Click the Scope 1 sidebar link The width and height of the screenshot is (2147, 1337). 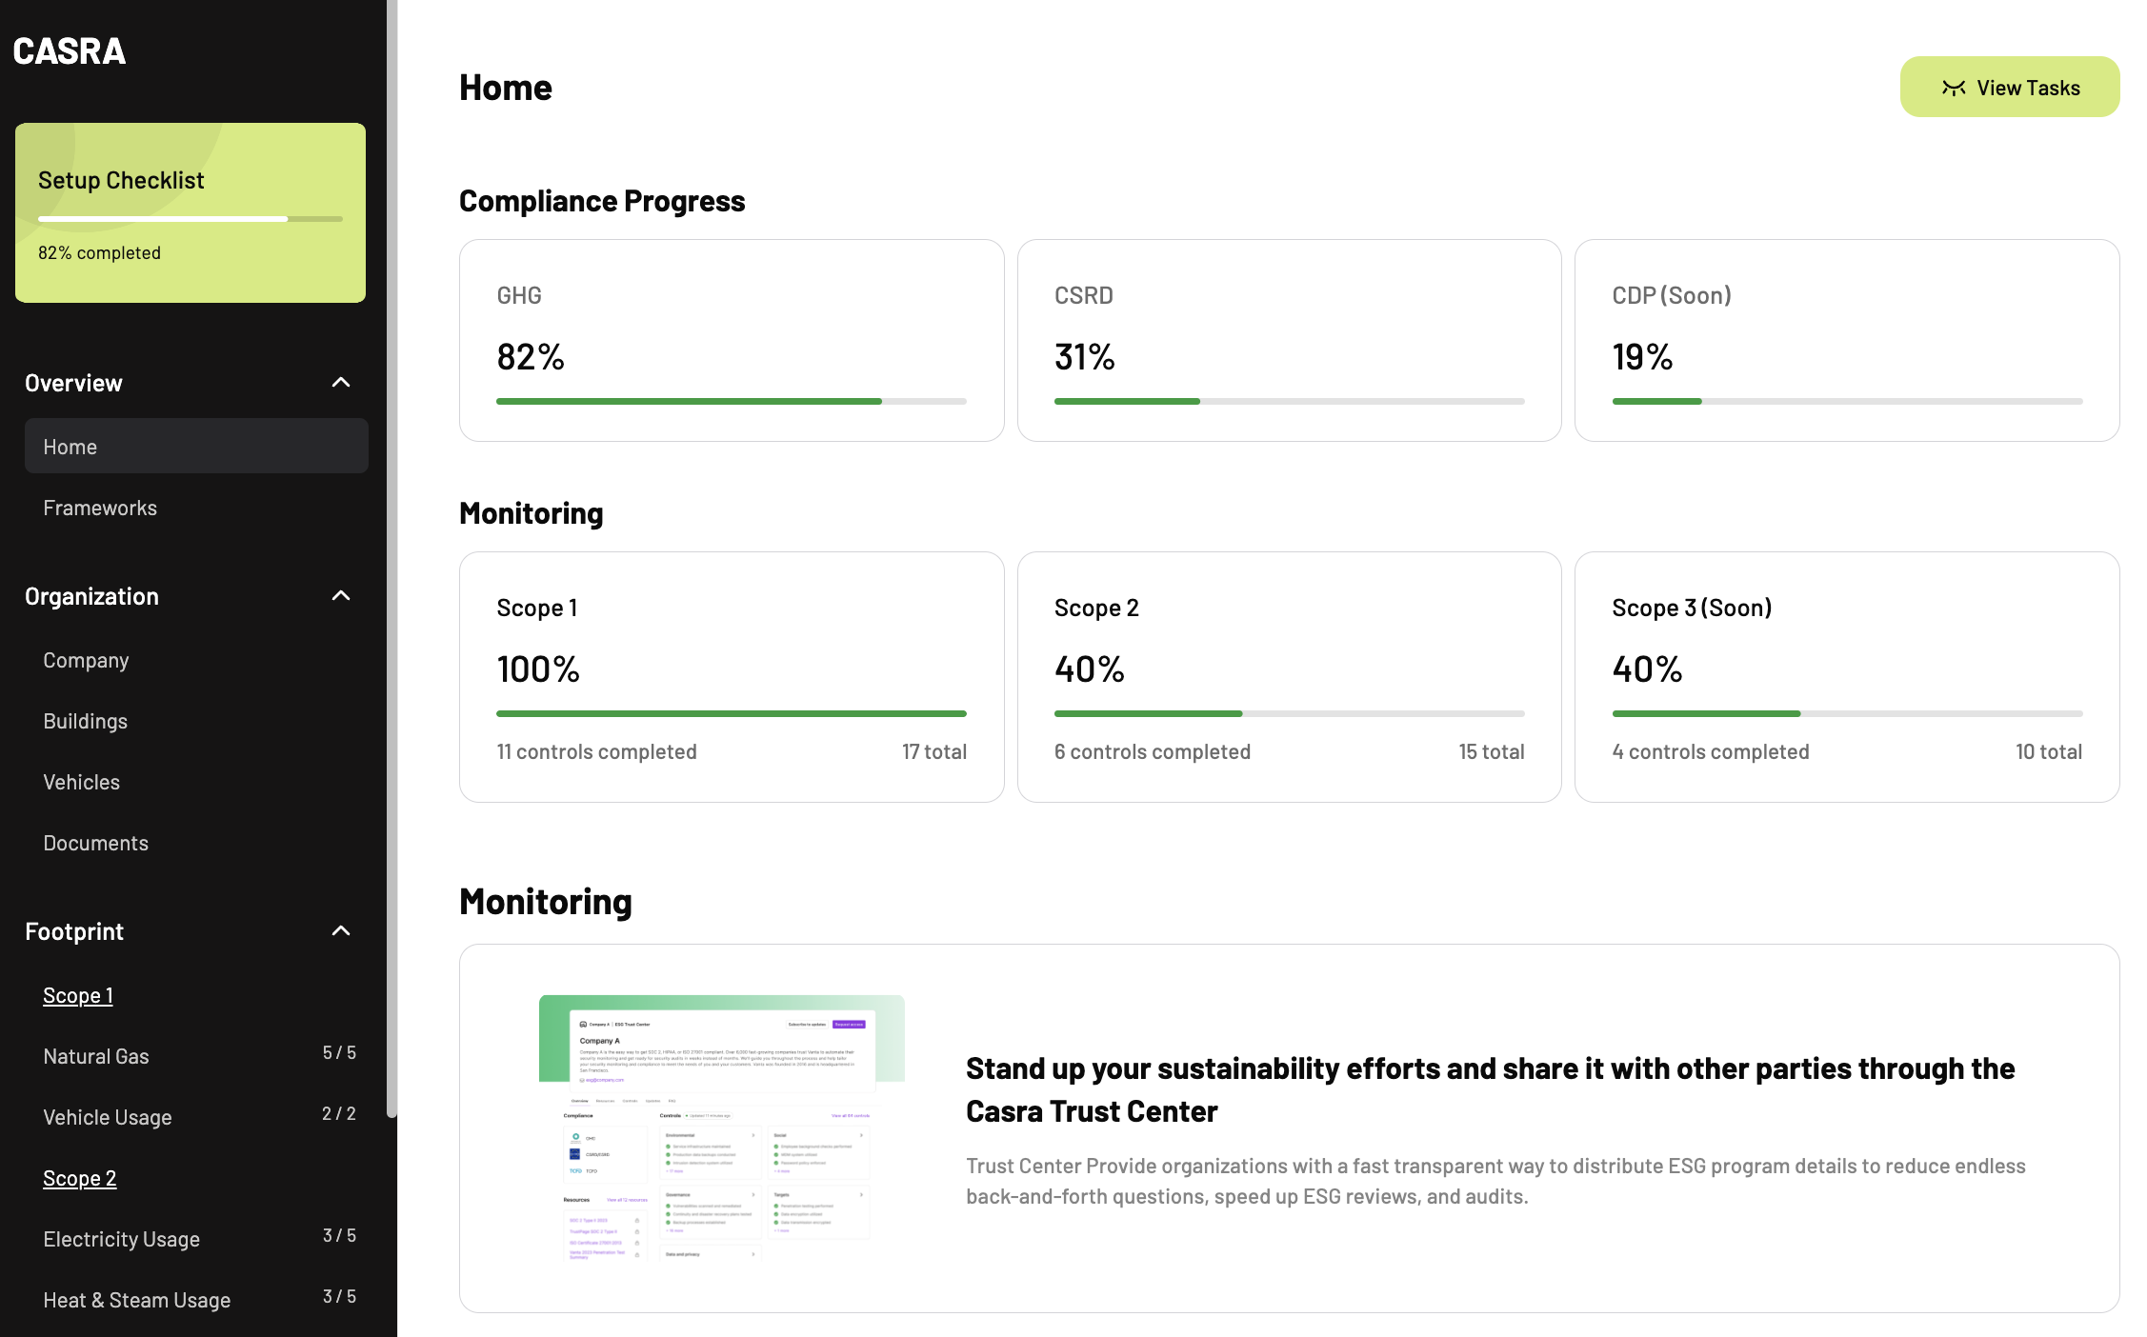click(78, 996)
